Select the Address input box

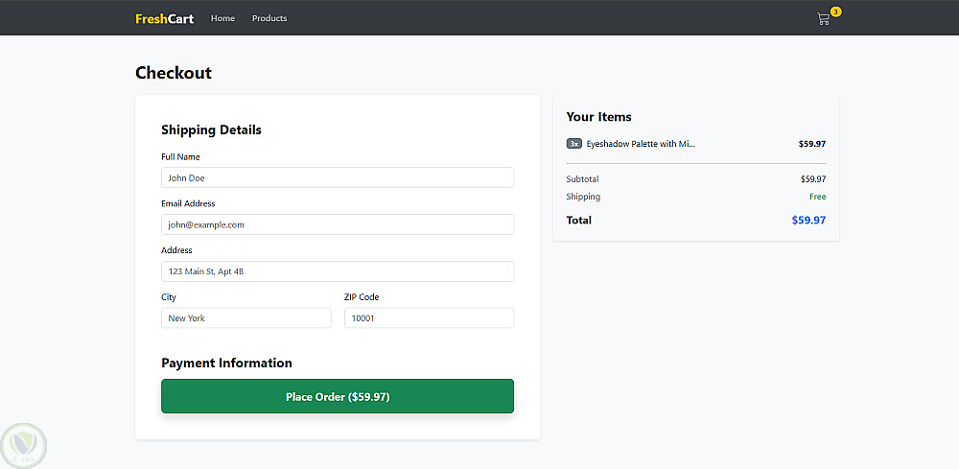338,271
